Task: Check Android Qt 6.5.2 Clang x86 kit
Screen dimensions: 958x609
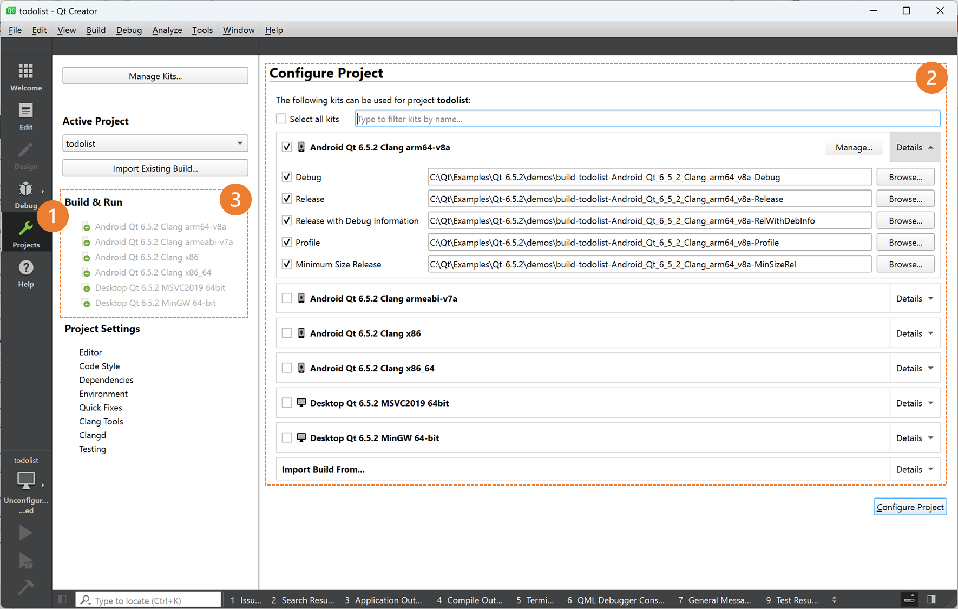Action: (287, 333)
